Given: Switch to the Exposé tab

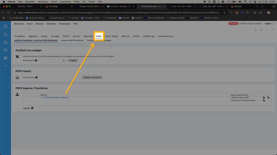Looking at the screenshot, I should (x=44, y=36).
